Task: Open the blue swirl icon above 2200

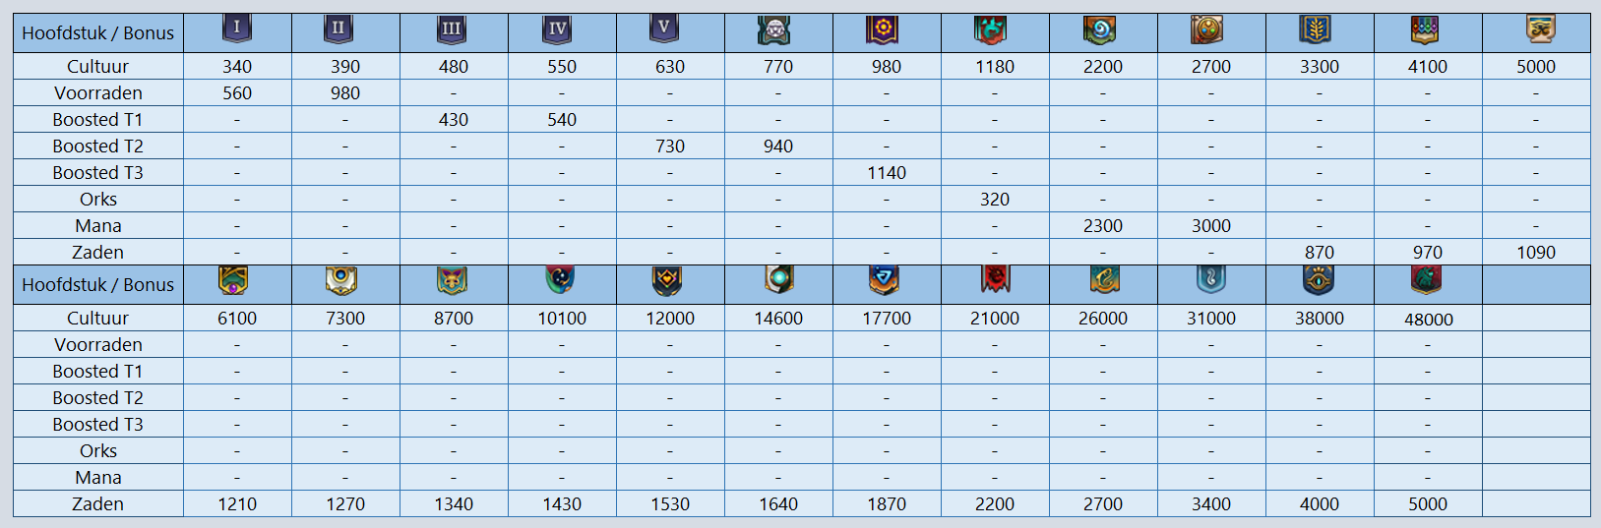Action: tap(1099, 30)
